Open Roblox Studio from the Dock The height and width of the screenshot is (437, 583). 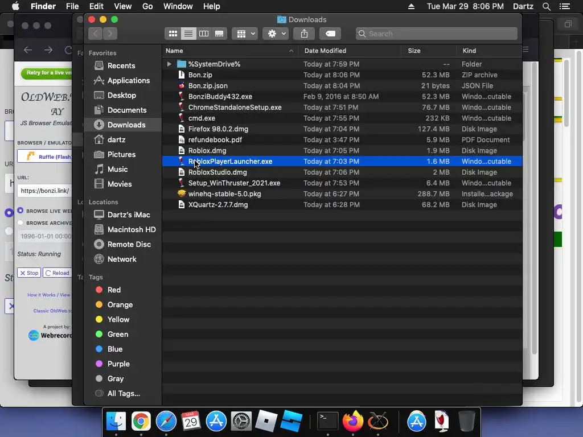pos(291,422)
